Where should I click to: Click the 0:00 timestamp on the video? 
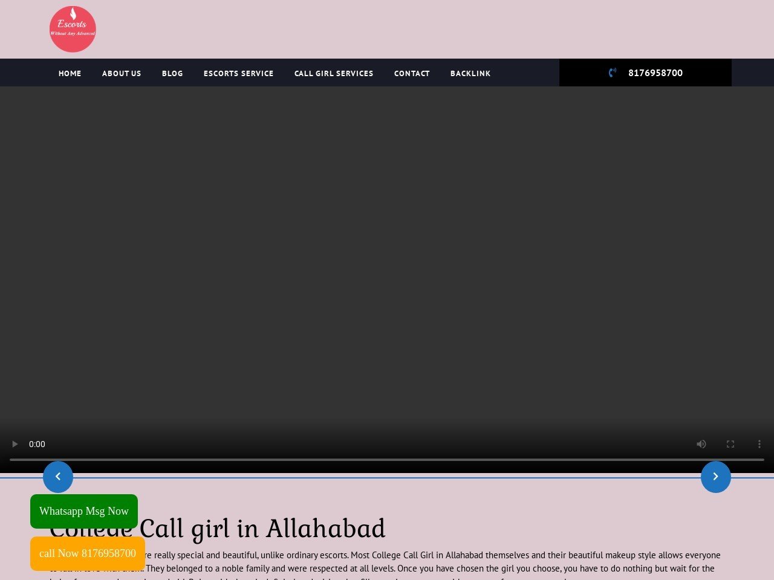point(37,444)
